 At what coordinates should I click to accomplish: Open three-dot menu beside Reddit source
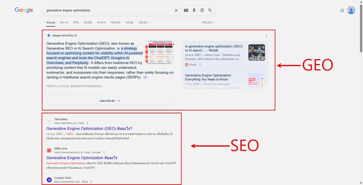[200, 65]
